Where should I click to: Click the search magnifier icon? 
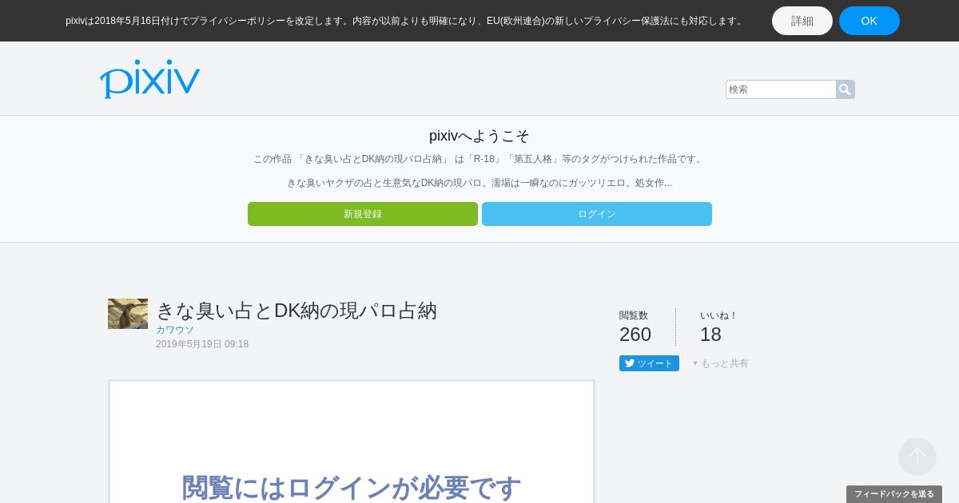[846, 89]
